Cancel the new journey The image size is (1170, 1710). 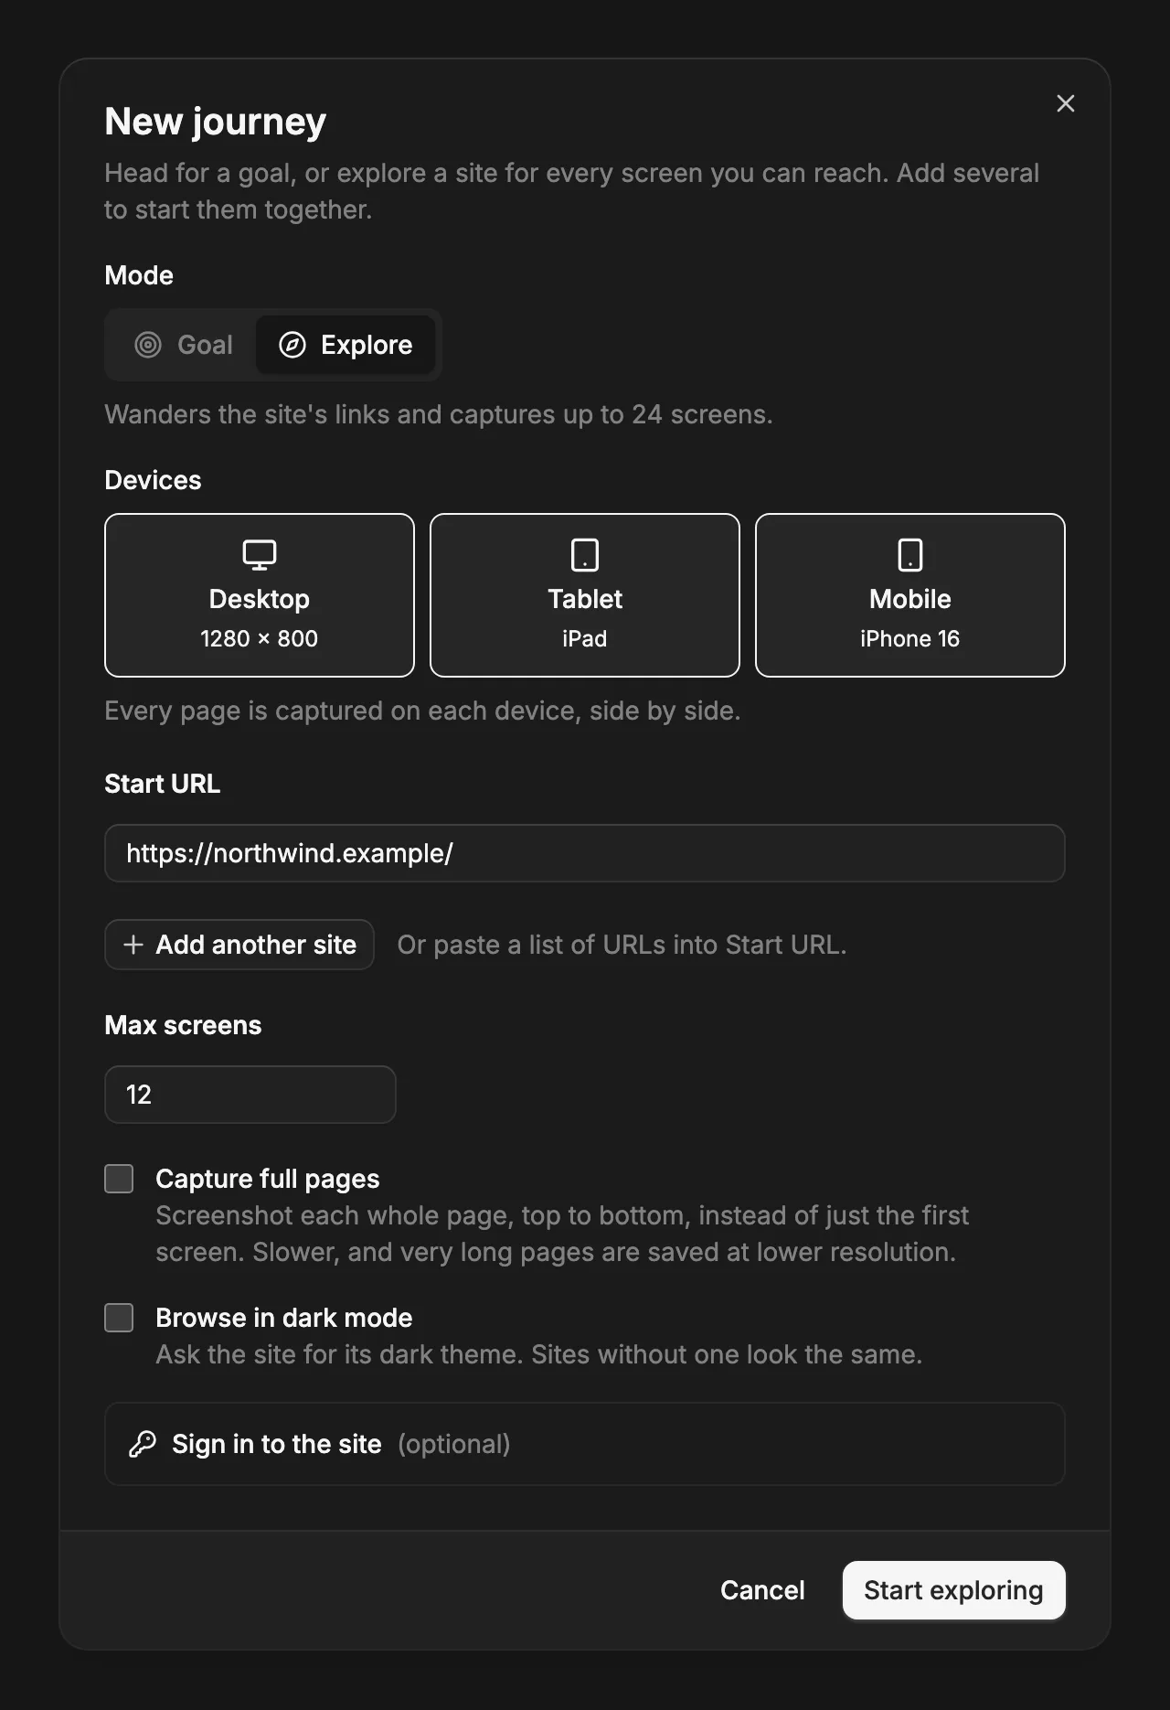pos(762,1590)
